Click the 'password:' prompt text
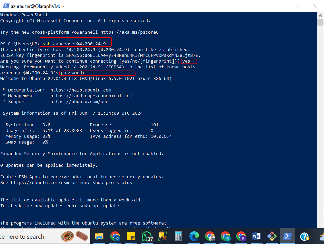The image size is (324, 244). pyautogui.click(x=73, y=73)
